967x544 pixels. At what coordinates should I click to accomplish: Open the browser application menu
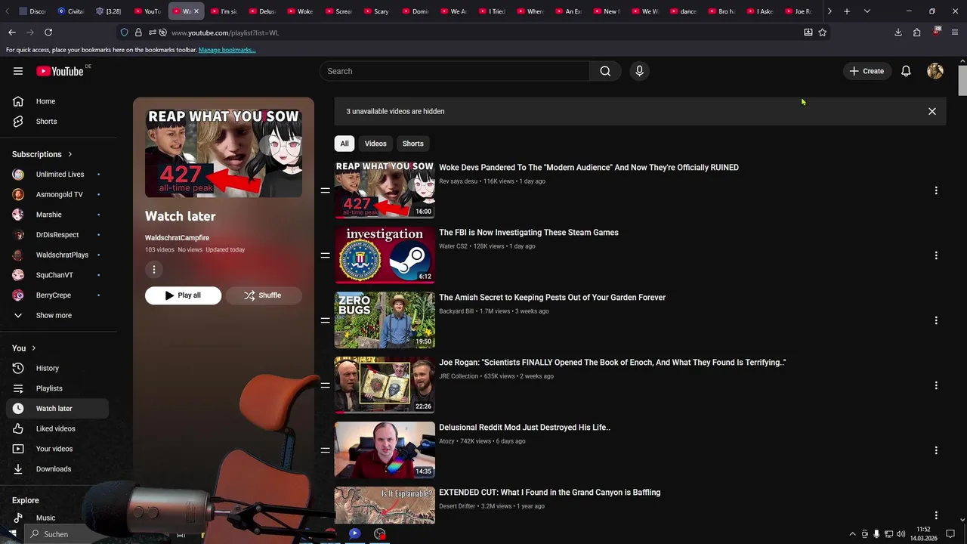[956, 32]
